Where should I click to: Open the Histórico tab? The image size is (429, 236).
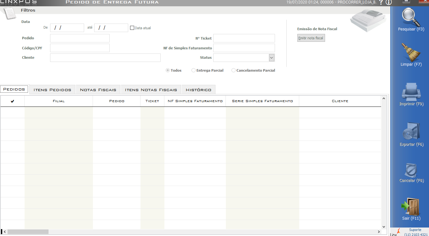tap(198, 90)
